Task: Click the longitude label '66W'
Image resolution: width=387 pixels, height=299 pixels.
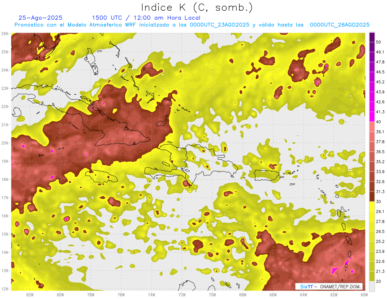Action: pyautogui.click(x=273, y=294)
